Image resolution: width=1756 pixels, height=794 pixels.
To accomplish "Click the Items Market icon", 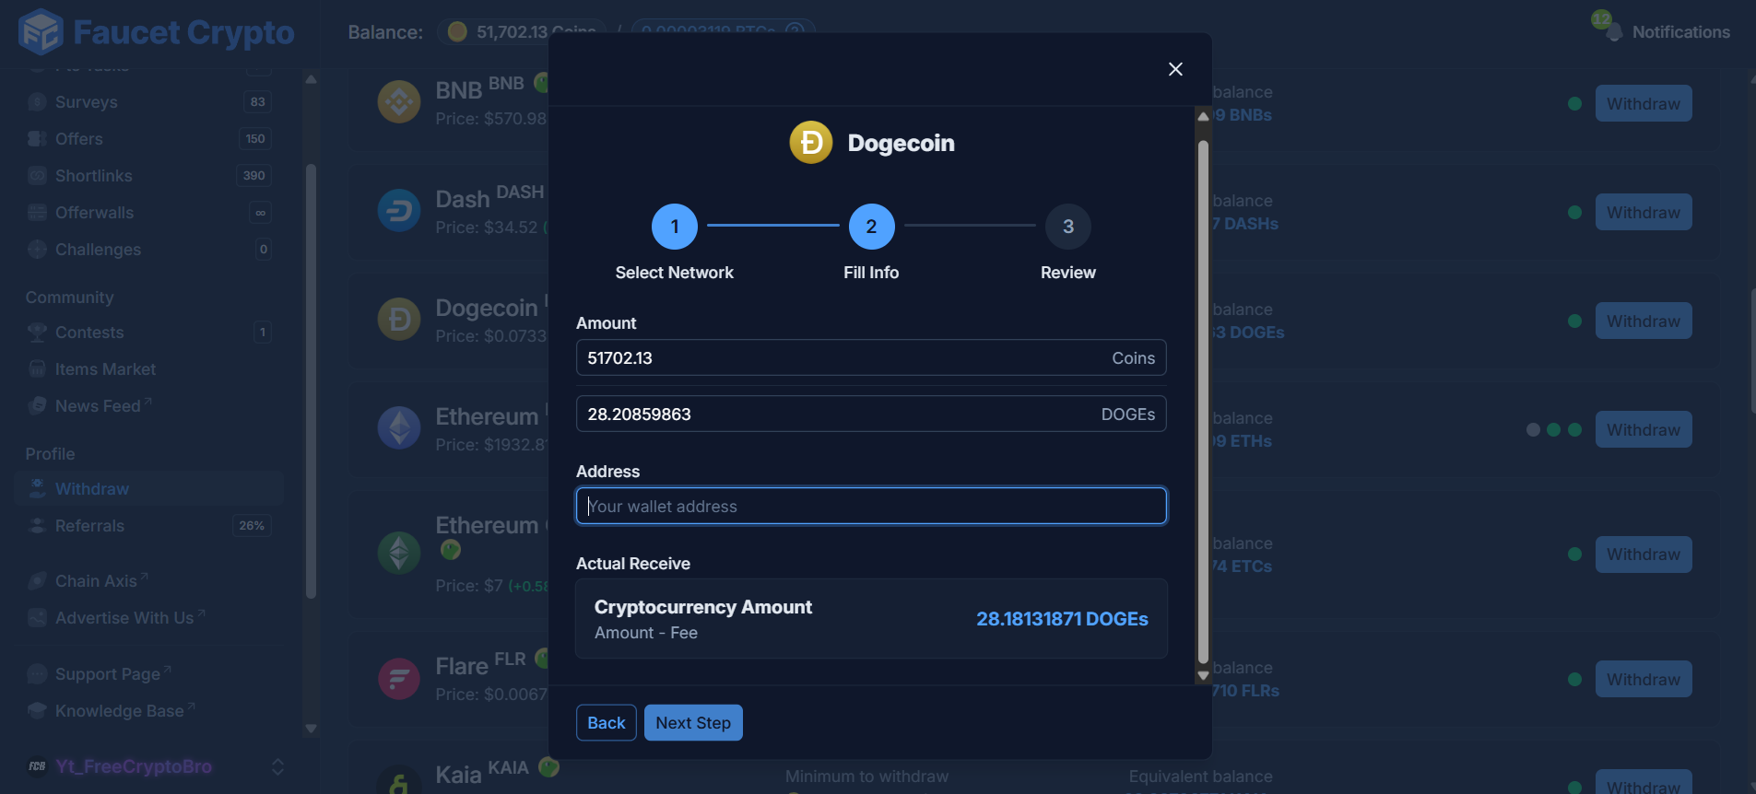I will [37, 369].
